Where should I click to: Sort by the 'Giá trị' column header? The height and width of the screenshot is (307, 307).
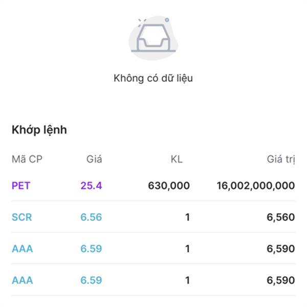point(281,159)
